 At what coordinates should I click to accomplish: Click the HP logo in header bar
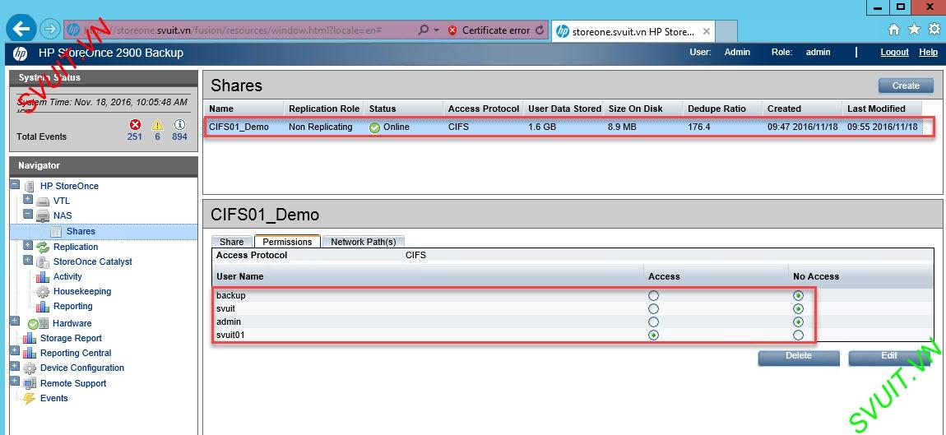click(x=20, y=53)
